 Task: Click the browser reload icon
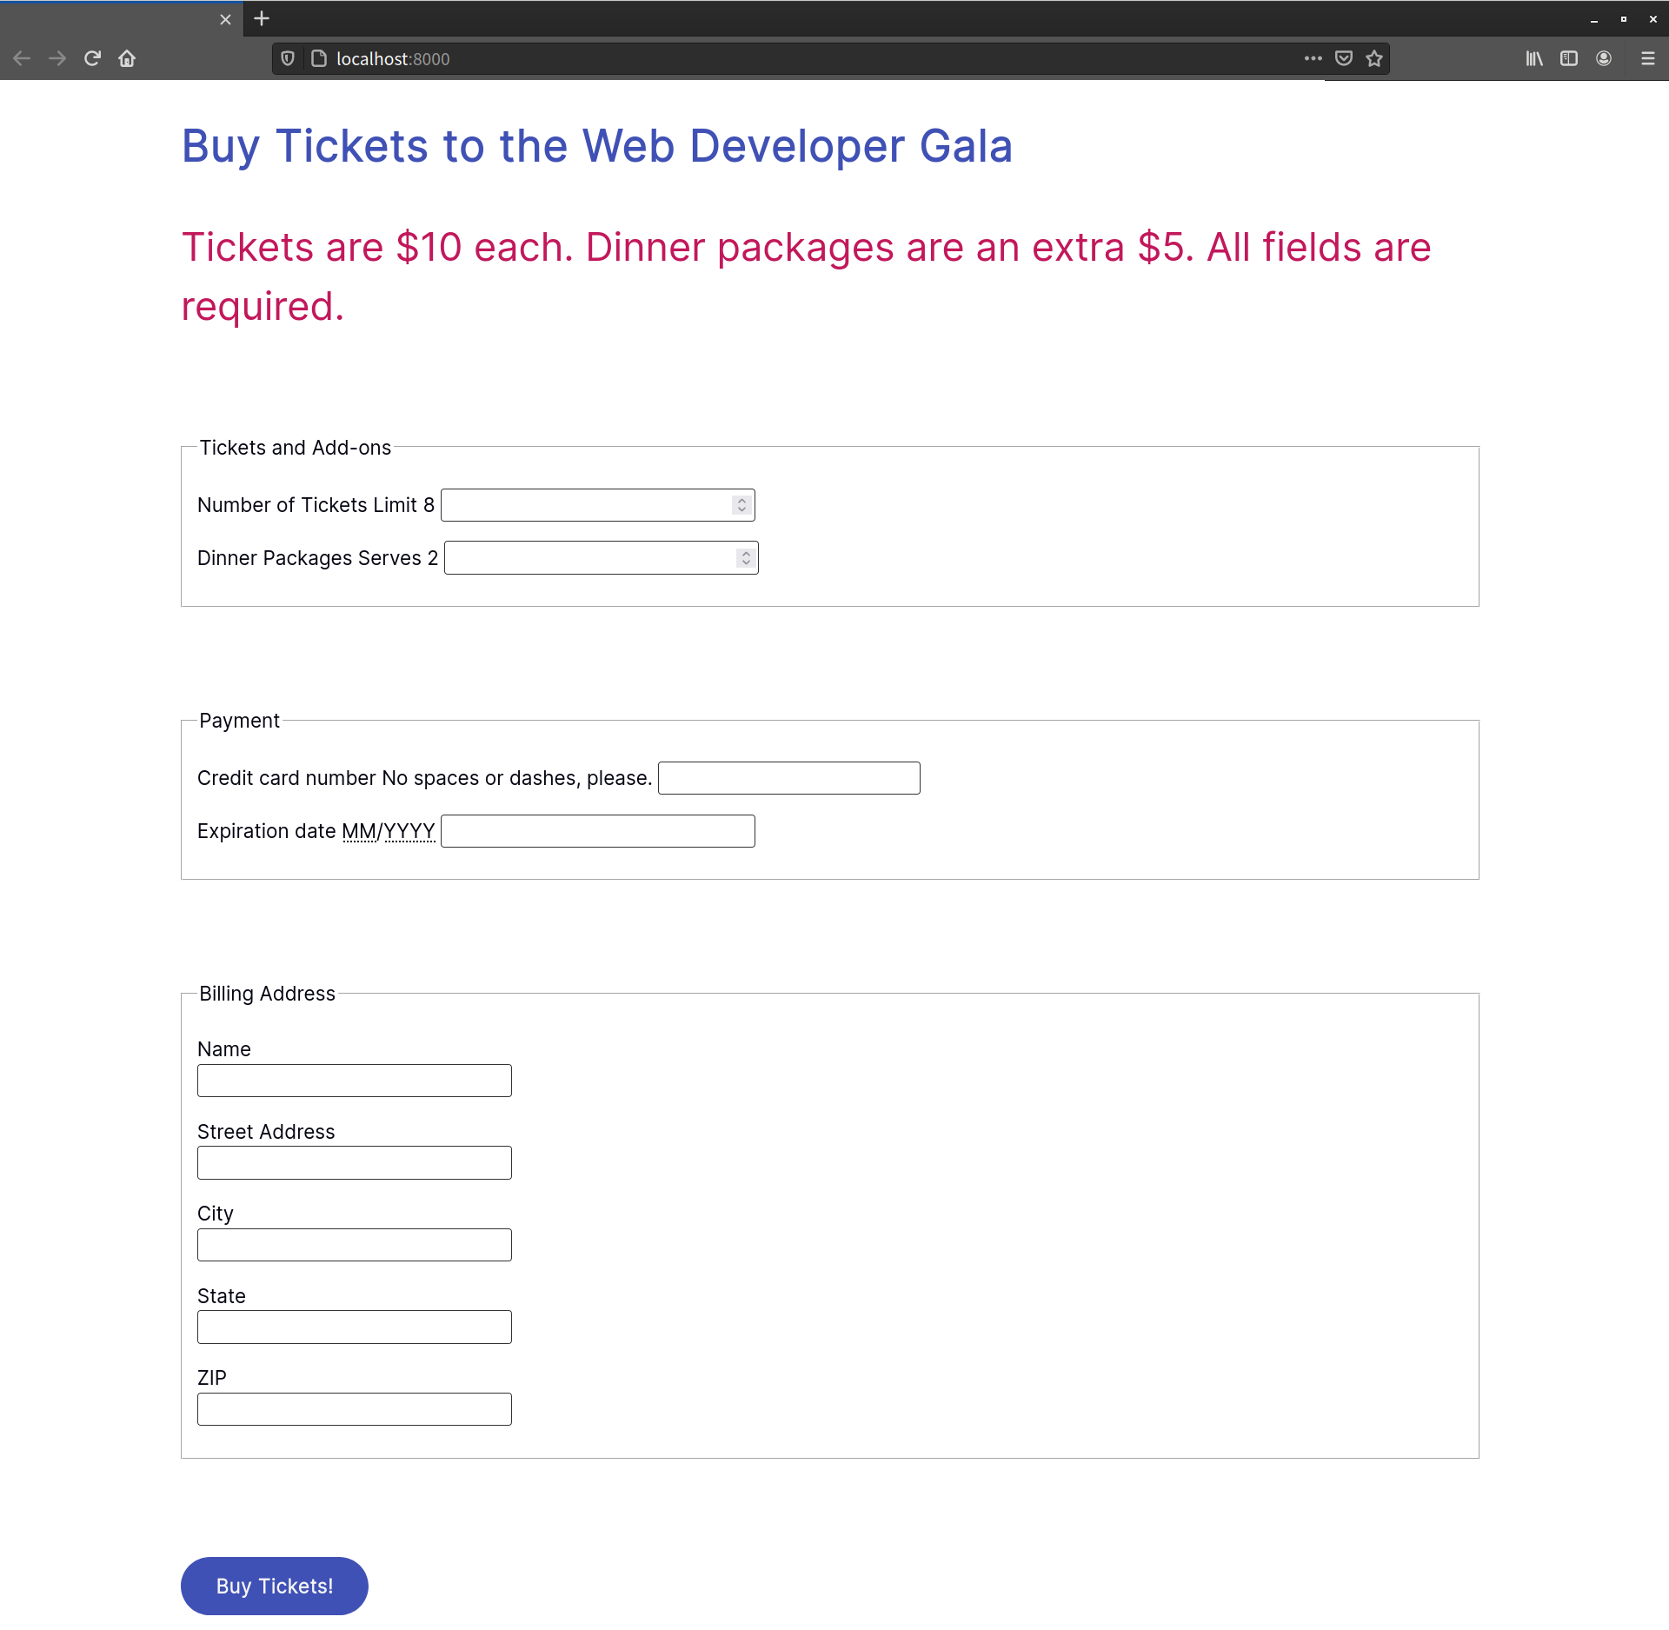(92, 58)
